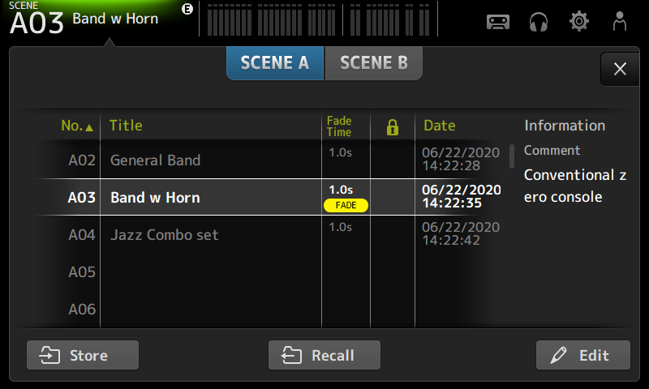Sort scene list by Date header
The height and width of the screenshot is (389, 649).
(x=440, y=126)
